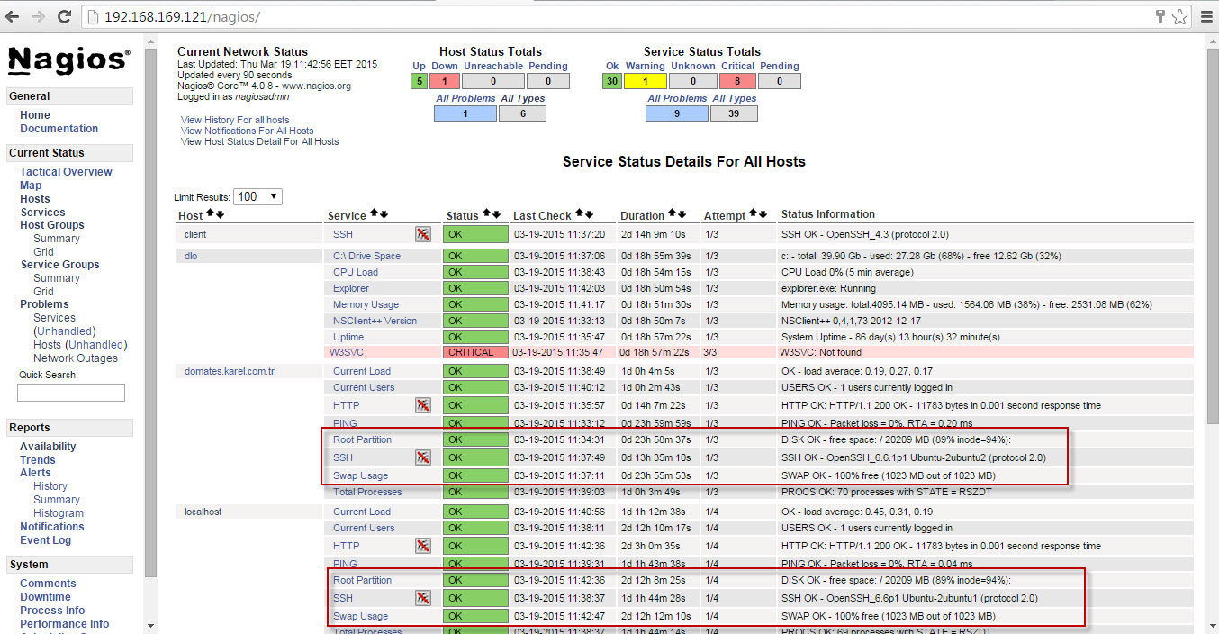This screenshot has width=1219, height=634.
Task: Click the dlo host link
Action: (x=191, y=256)
